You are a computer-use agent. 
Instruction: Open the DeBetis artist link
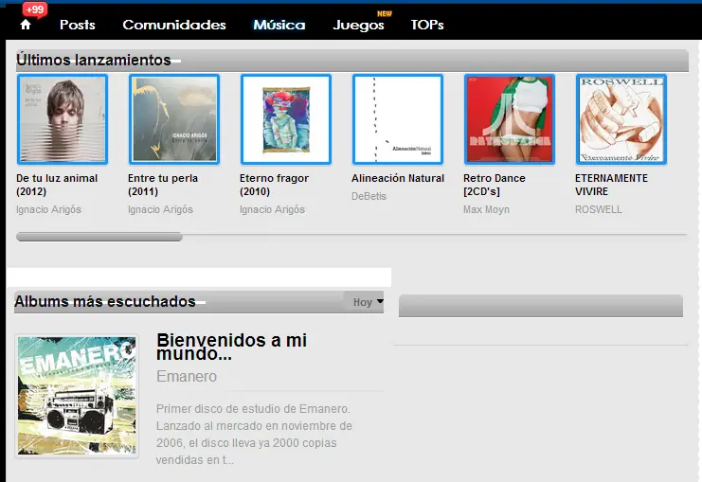point(369,196)
